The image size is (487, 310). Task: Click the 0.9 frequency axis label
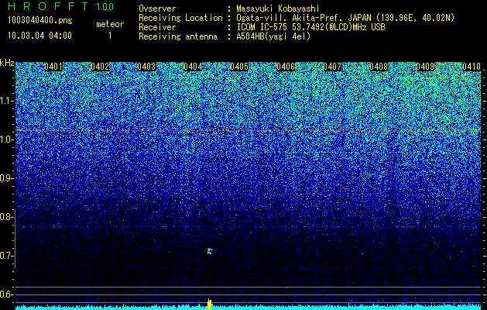point(5,178)
